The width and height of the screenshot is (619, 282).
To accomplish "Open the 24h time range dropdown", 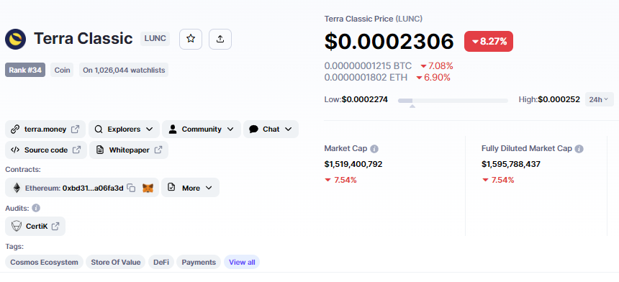I will pos(600,99).
